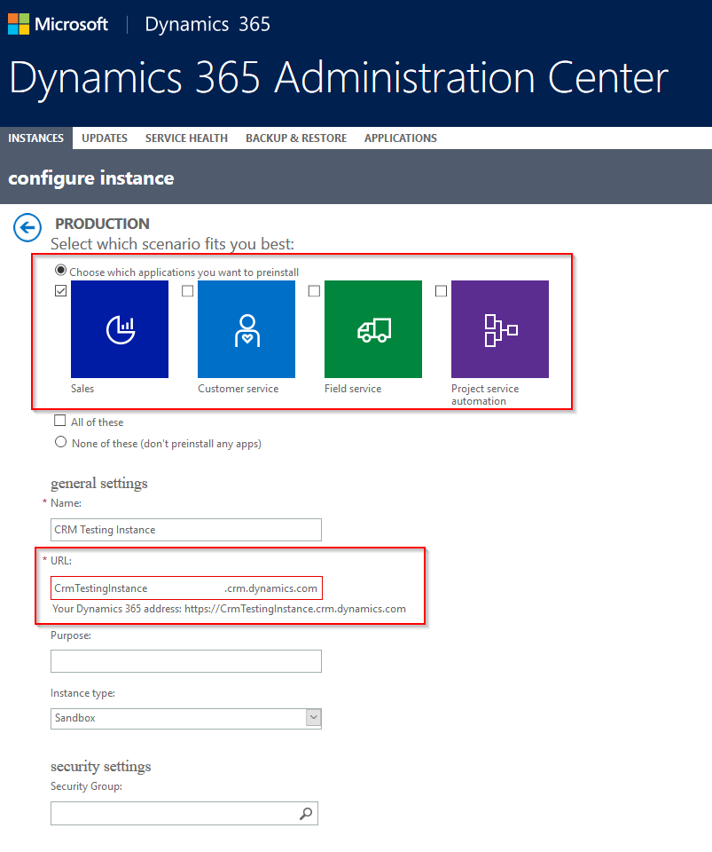
Task: Tick the All of these checkbox
Action: coord(60,421)
